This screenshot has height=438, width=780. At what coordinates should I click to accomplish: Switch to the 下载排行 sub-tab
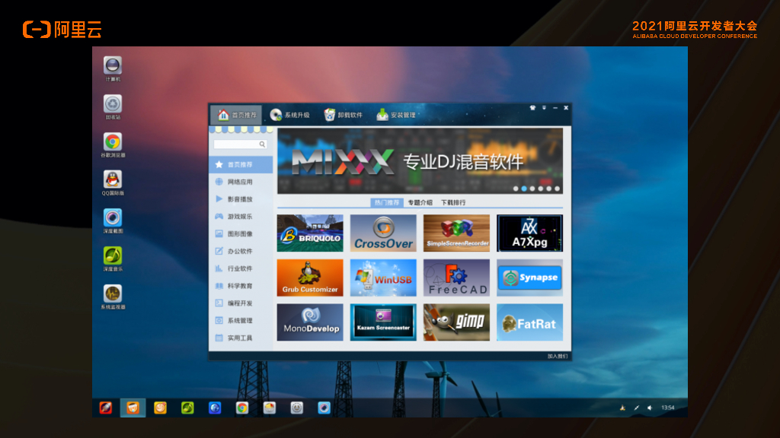point(453,202)
